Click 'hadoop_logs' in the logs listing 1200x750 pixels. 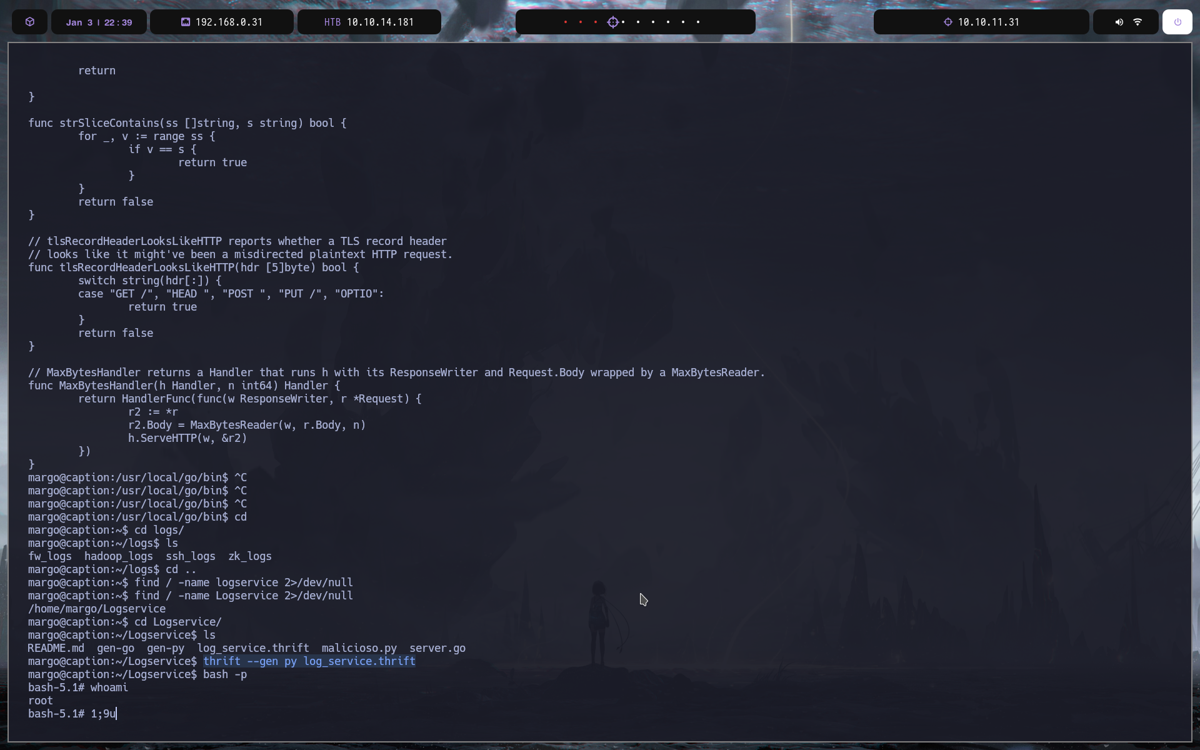[119, 556]
